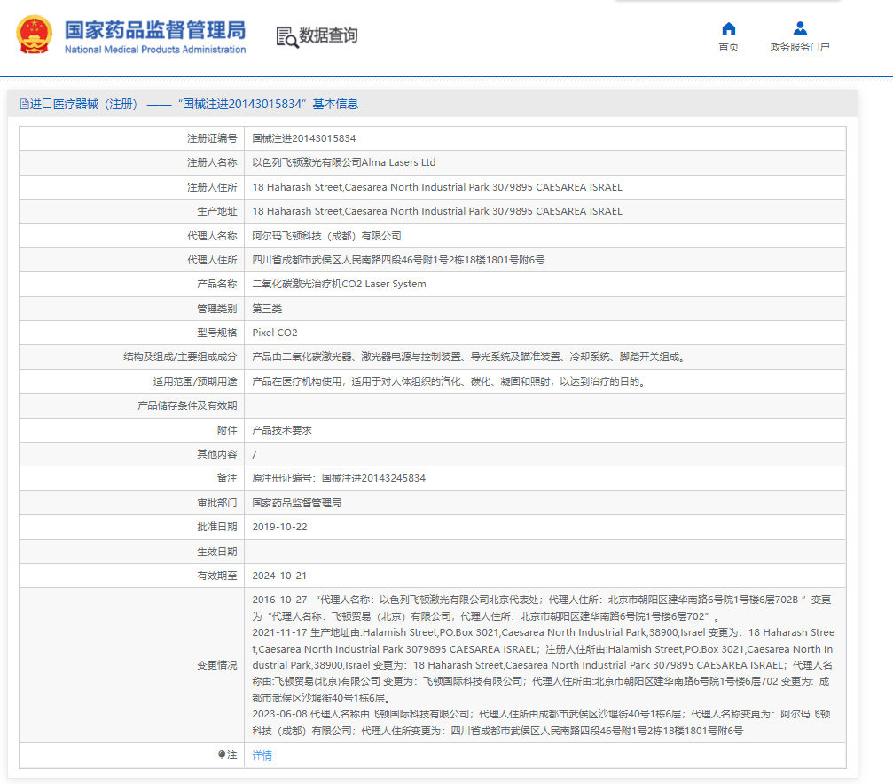Click the 首页 label
The height and width of the screenshot is (784, 893).
point(728,47)
